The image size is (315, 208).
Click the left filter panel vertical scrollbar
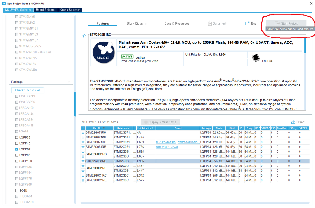tap(75, 104)
